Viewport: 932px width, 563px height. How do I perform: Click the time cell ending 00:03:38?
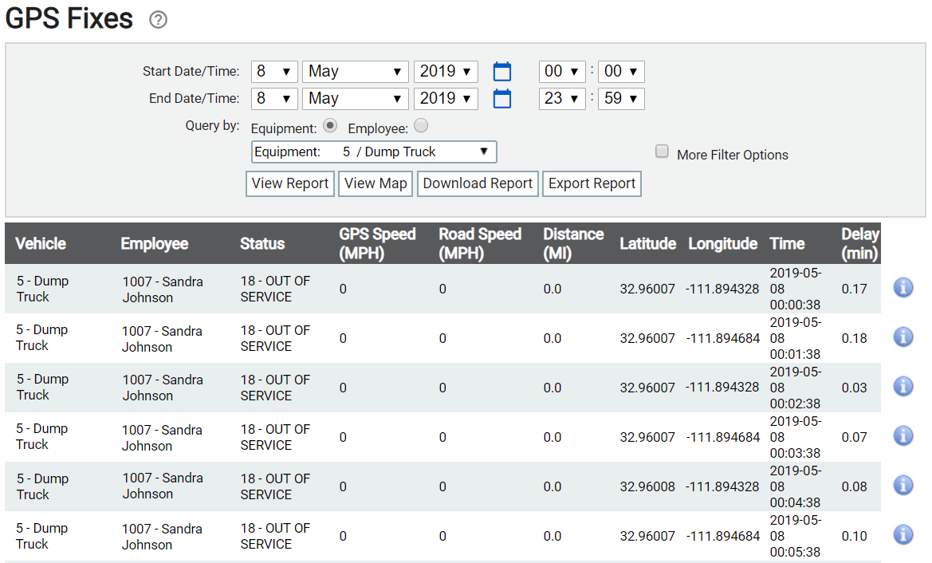(x=796, y=437)
